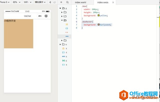Open the root-level JSON file 'a'
The width and height of the screenshot is (160, 102).
coord(63,52)
